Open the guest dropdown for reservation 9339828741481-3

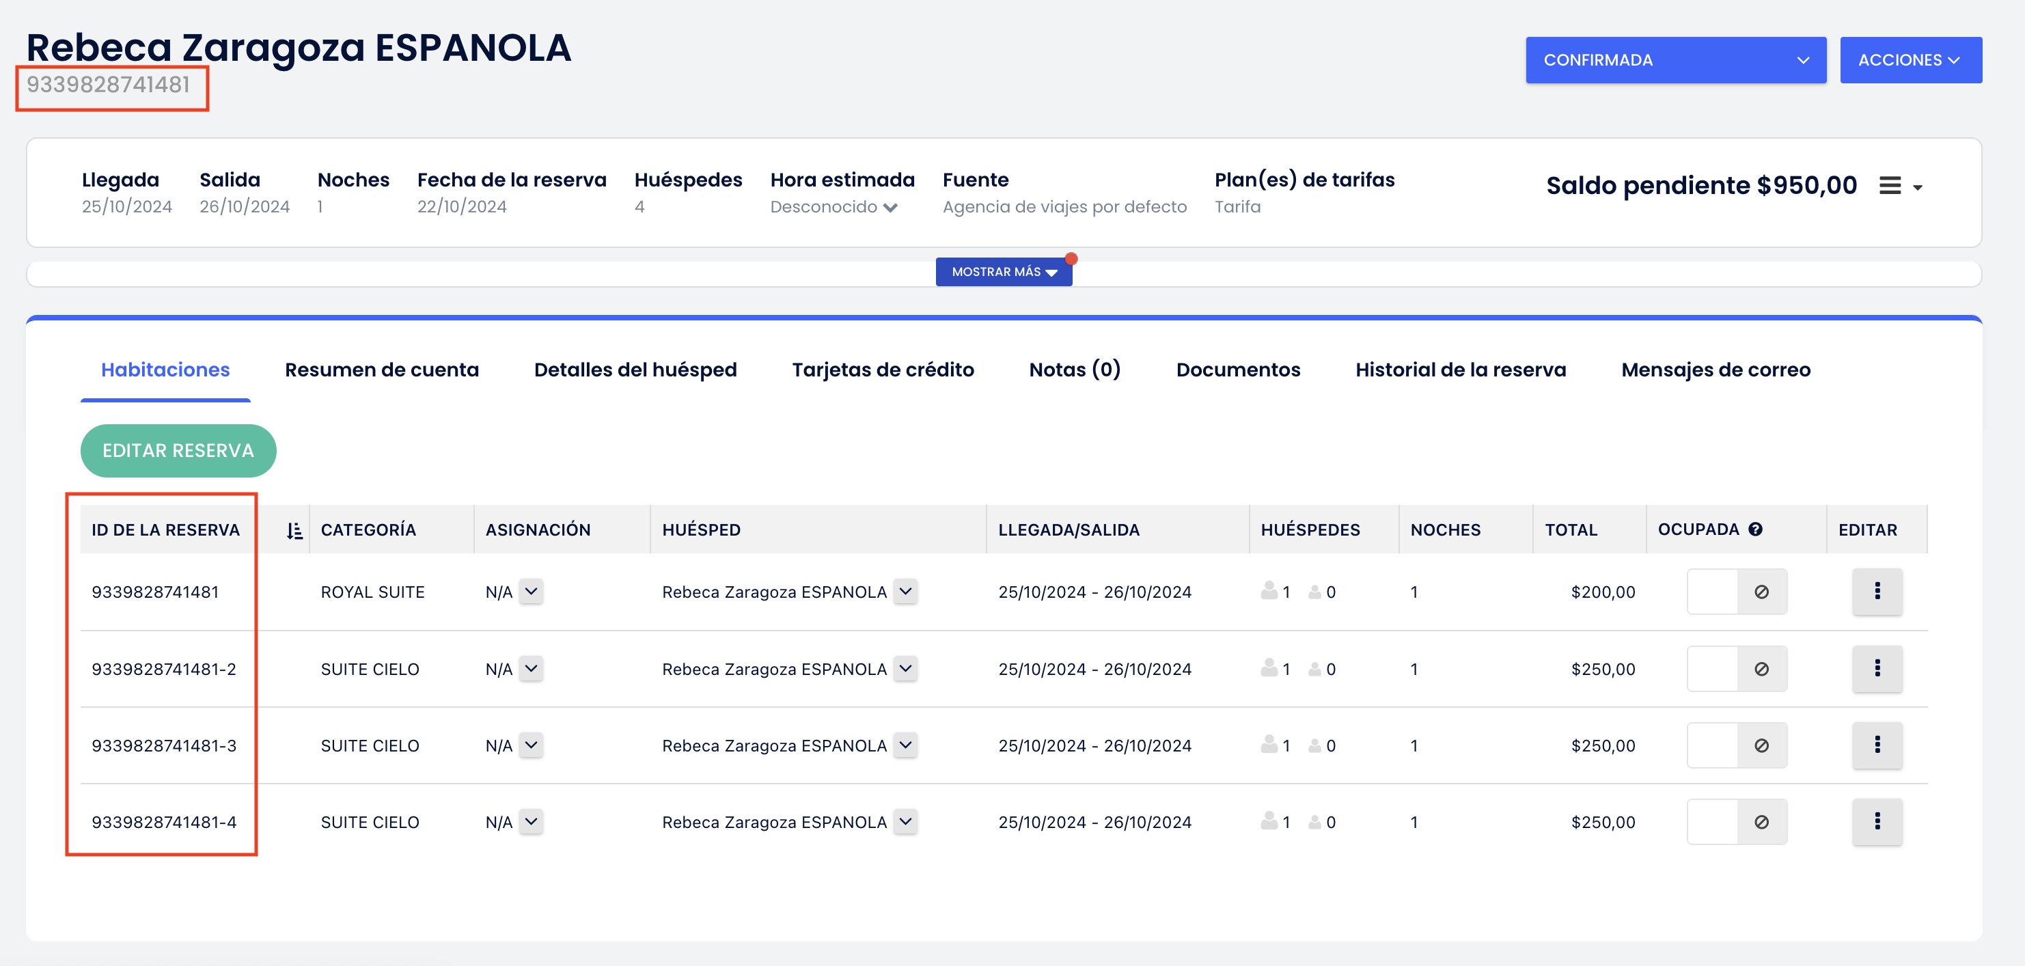pos(906,745)
